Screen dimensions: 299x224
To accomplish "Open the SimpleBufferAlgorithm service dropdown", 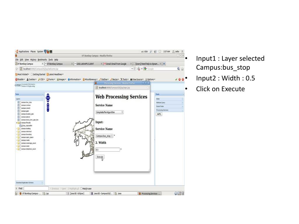I will [x=109, y=112].
